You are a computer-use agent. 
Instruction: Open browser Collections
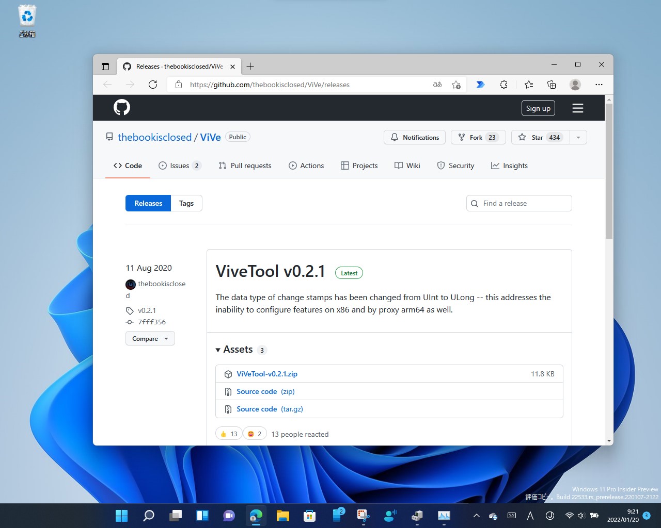pos(552,85)
